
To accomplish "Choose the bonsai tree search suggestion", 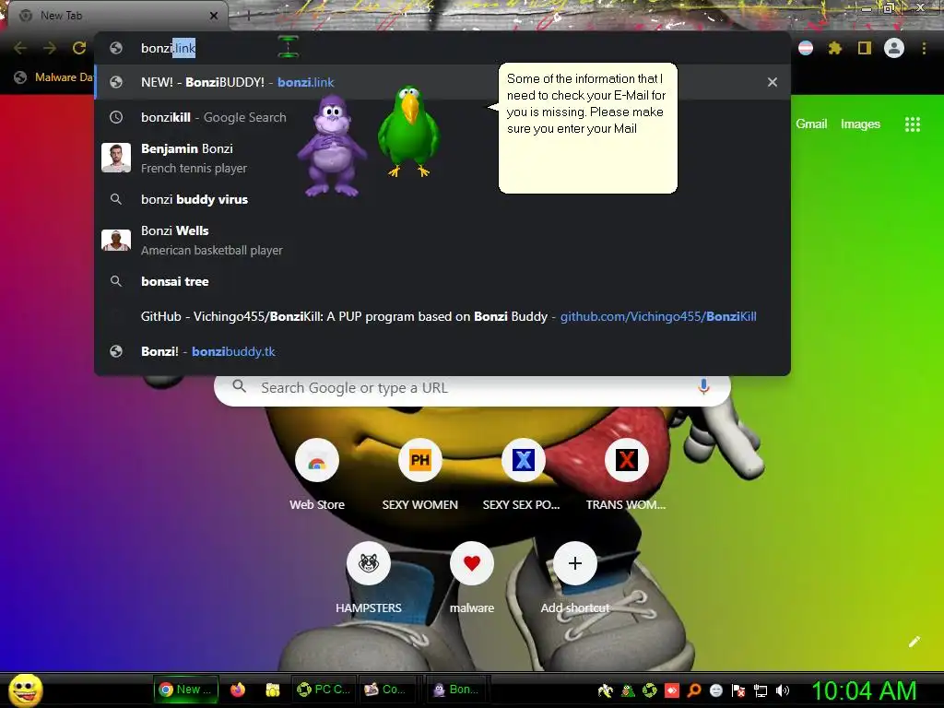I will (x=442, y=281).
